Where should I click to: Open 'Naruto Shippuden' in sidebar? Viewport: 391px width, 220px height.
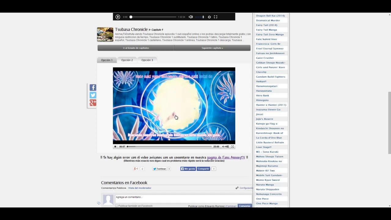268,189
